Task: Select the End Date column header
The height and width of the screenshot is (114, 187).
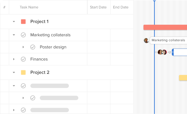Action: click(121, 7)
